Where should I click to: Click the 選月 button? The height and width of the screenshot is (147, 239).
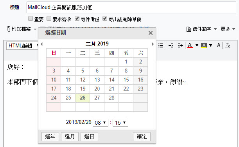pyautogui.click(x=70, y=136)
